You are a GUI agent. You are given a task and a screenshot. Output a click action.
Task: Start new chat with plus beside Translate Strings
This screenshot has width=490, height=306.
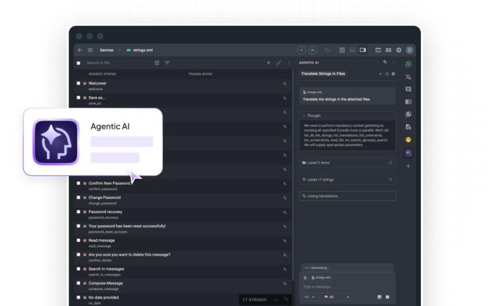380,74
